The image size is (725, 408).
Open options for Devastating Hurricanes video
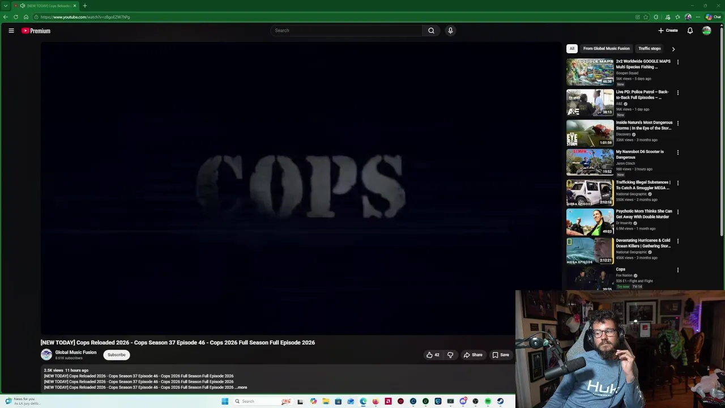click(677, 241)
